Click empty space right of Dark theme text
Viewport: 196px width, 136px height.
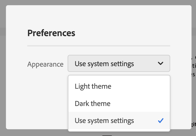140,103
